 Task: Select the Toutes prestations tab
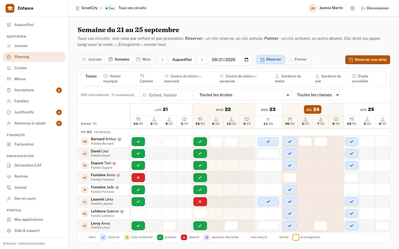coord(91,79)
